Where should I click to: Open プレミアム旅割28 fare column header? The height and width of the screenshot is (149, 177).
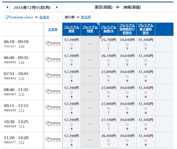pyautogui.click(x=109, y=29)
